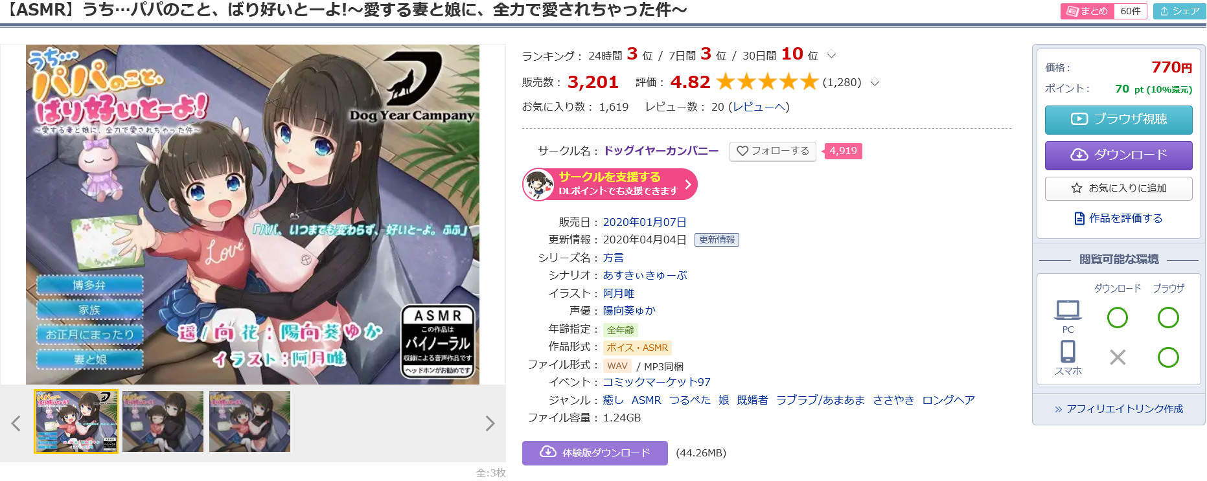Image resolution: width=1207 pixels, height=481 pixels.
Task: Show next thumbnails with right arrow
Action: [490, 423]
